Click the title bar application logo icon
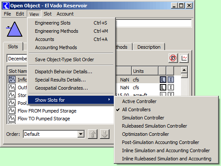Screen dimensions: 221x166 click(6, 6)
